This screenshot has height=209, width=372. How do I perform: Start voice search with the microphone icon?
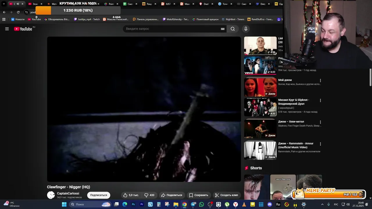click(246, 29)
